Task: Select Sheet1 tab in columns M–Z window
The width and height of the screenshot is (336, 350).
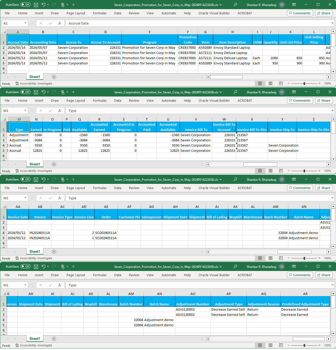Action: click(35, 164)
